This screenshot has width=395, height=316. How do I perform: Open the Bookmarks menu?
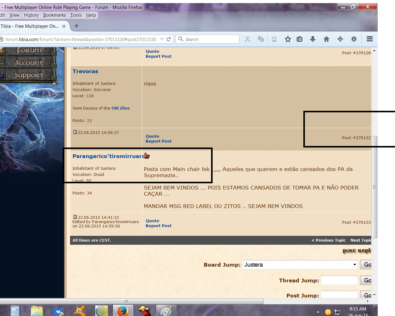(x=54, y=15)
